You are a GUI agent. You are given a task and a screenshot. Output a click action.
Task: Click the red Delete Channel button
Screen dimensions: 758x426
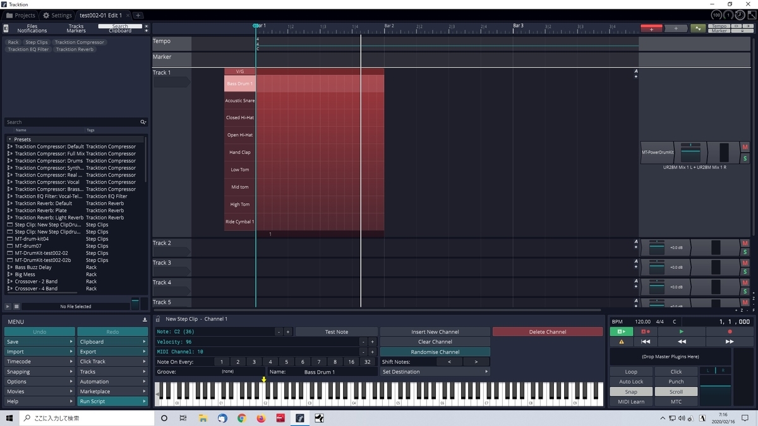point(548,331)
